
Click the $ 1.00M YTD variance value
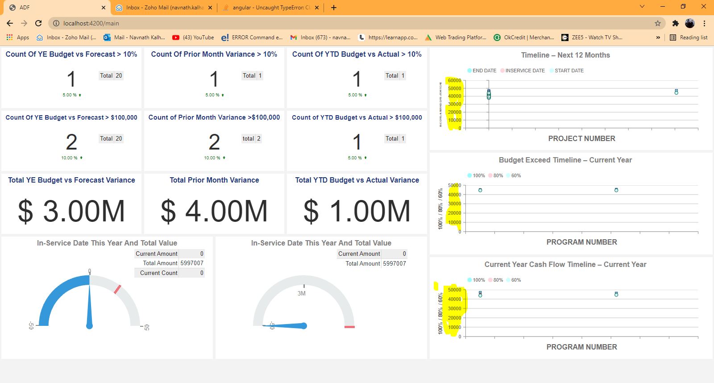click(357, 211)
